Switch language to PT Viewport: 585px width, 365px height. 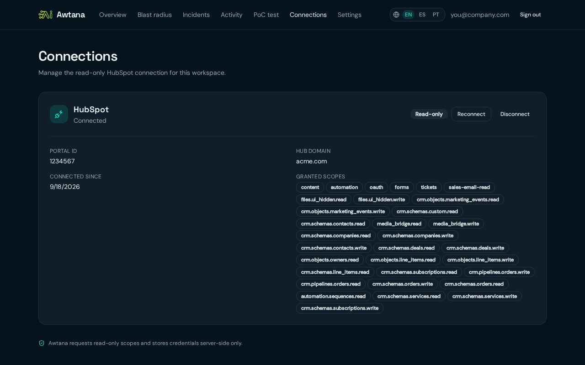point(436,15)
